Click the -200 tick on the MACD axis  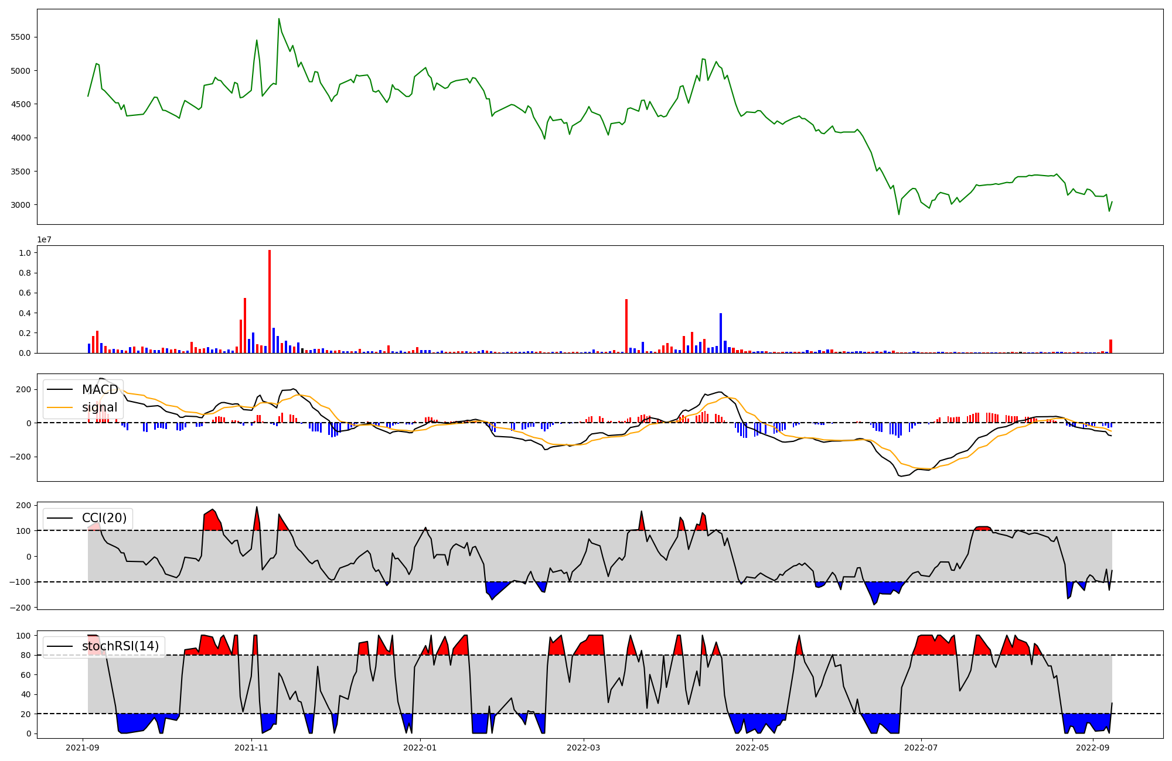21,457
